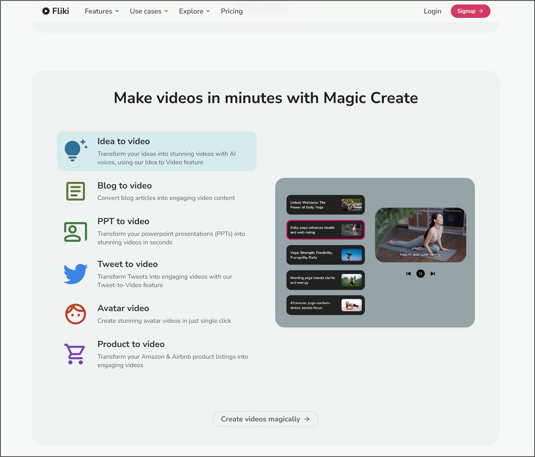The width and height of the screenshot is (535, 457).
Task: Click the 'Make videos in minutes with Magic Create' heading
Action: pos(266,98)
